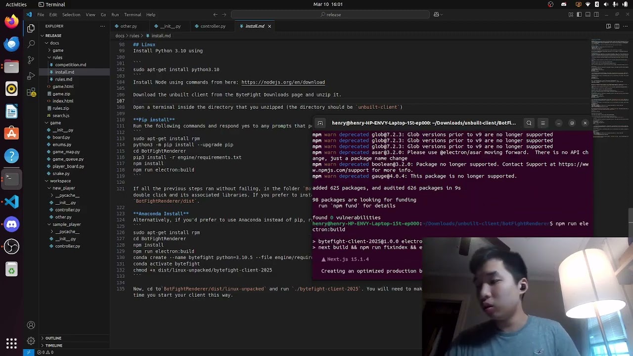The width and height of the screenshot is (633, 356).
Task: Go forward with the navigation arrow
Action: [224, 14]
